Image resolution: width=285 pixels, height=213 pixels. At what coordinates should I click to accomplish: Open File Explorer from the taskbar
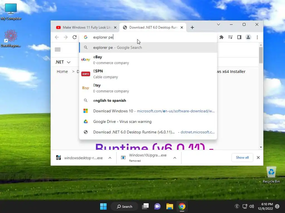[169, 206]
